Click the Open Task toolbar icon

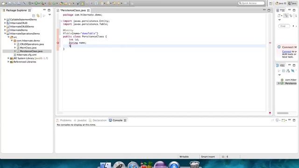point(66,3)
